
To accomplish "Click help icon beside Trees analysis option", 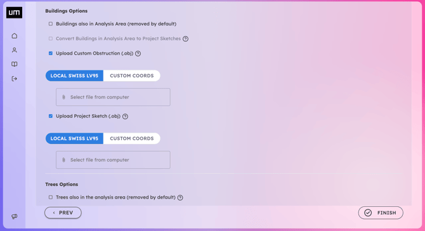I will [x=180, y=197].
